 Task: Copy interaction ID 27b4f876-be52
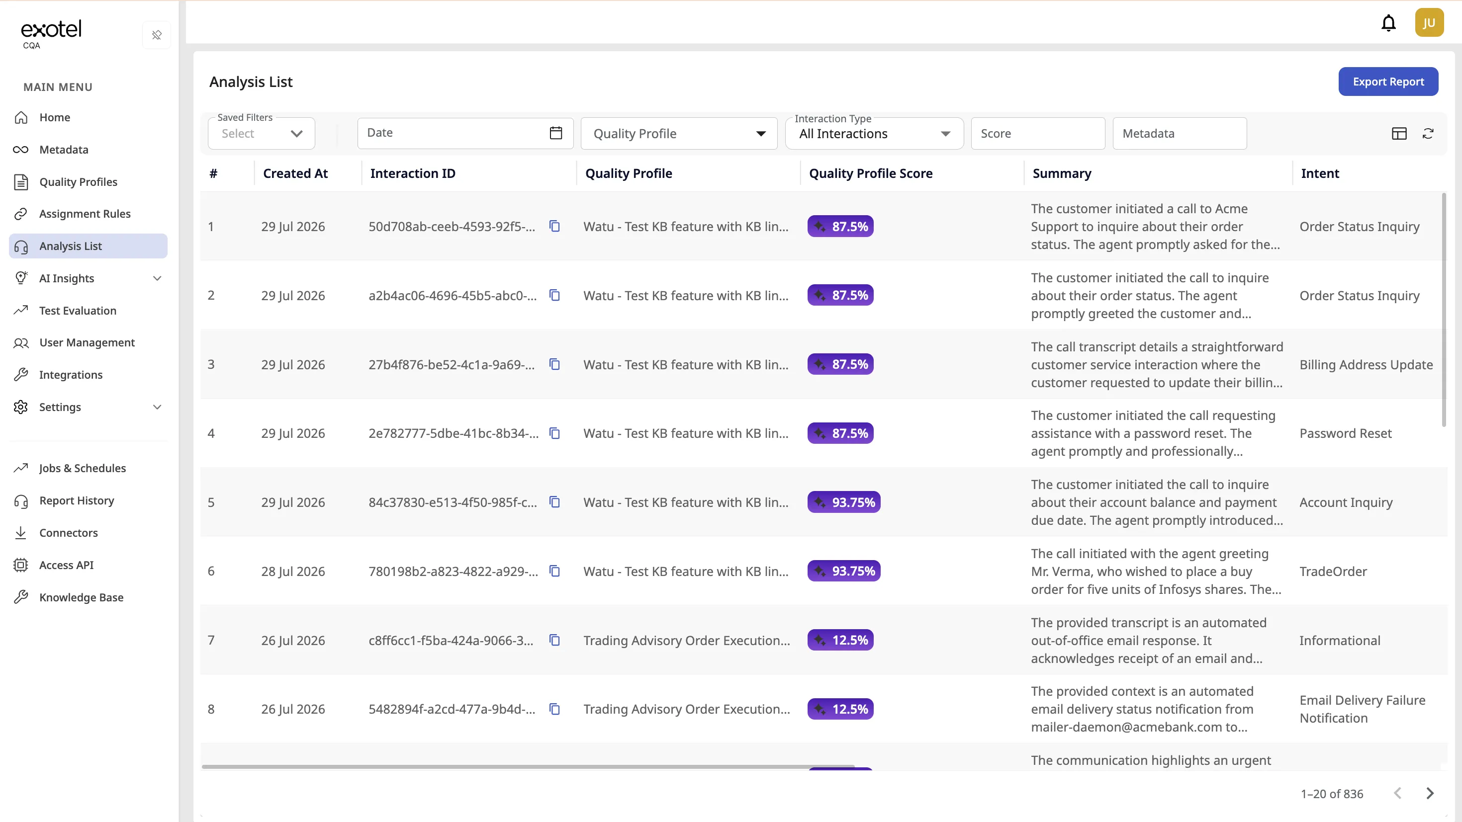pos(554,364)
